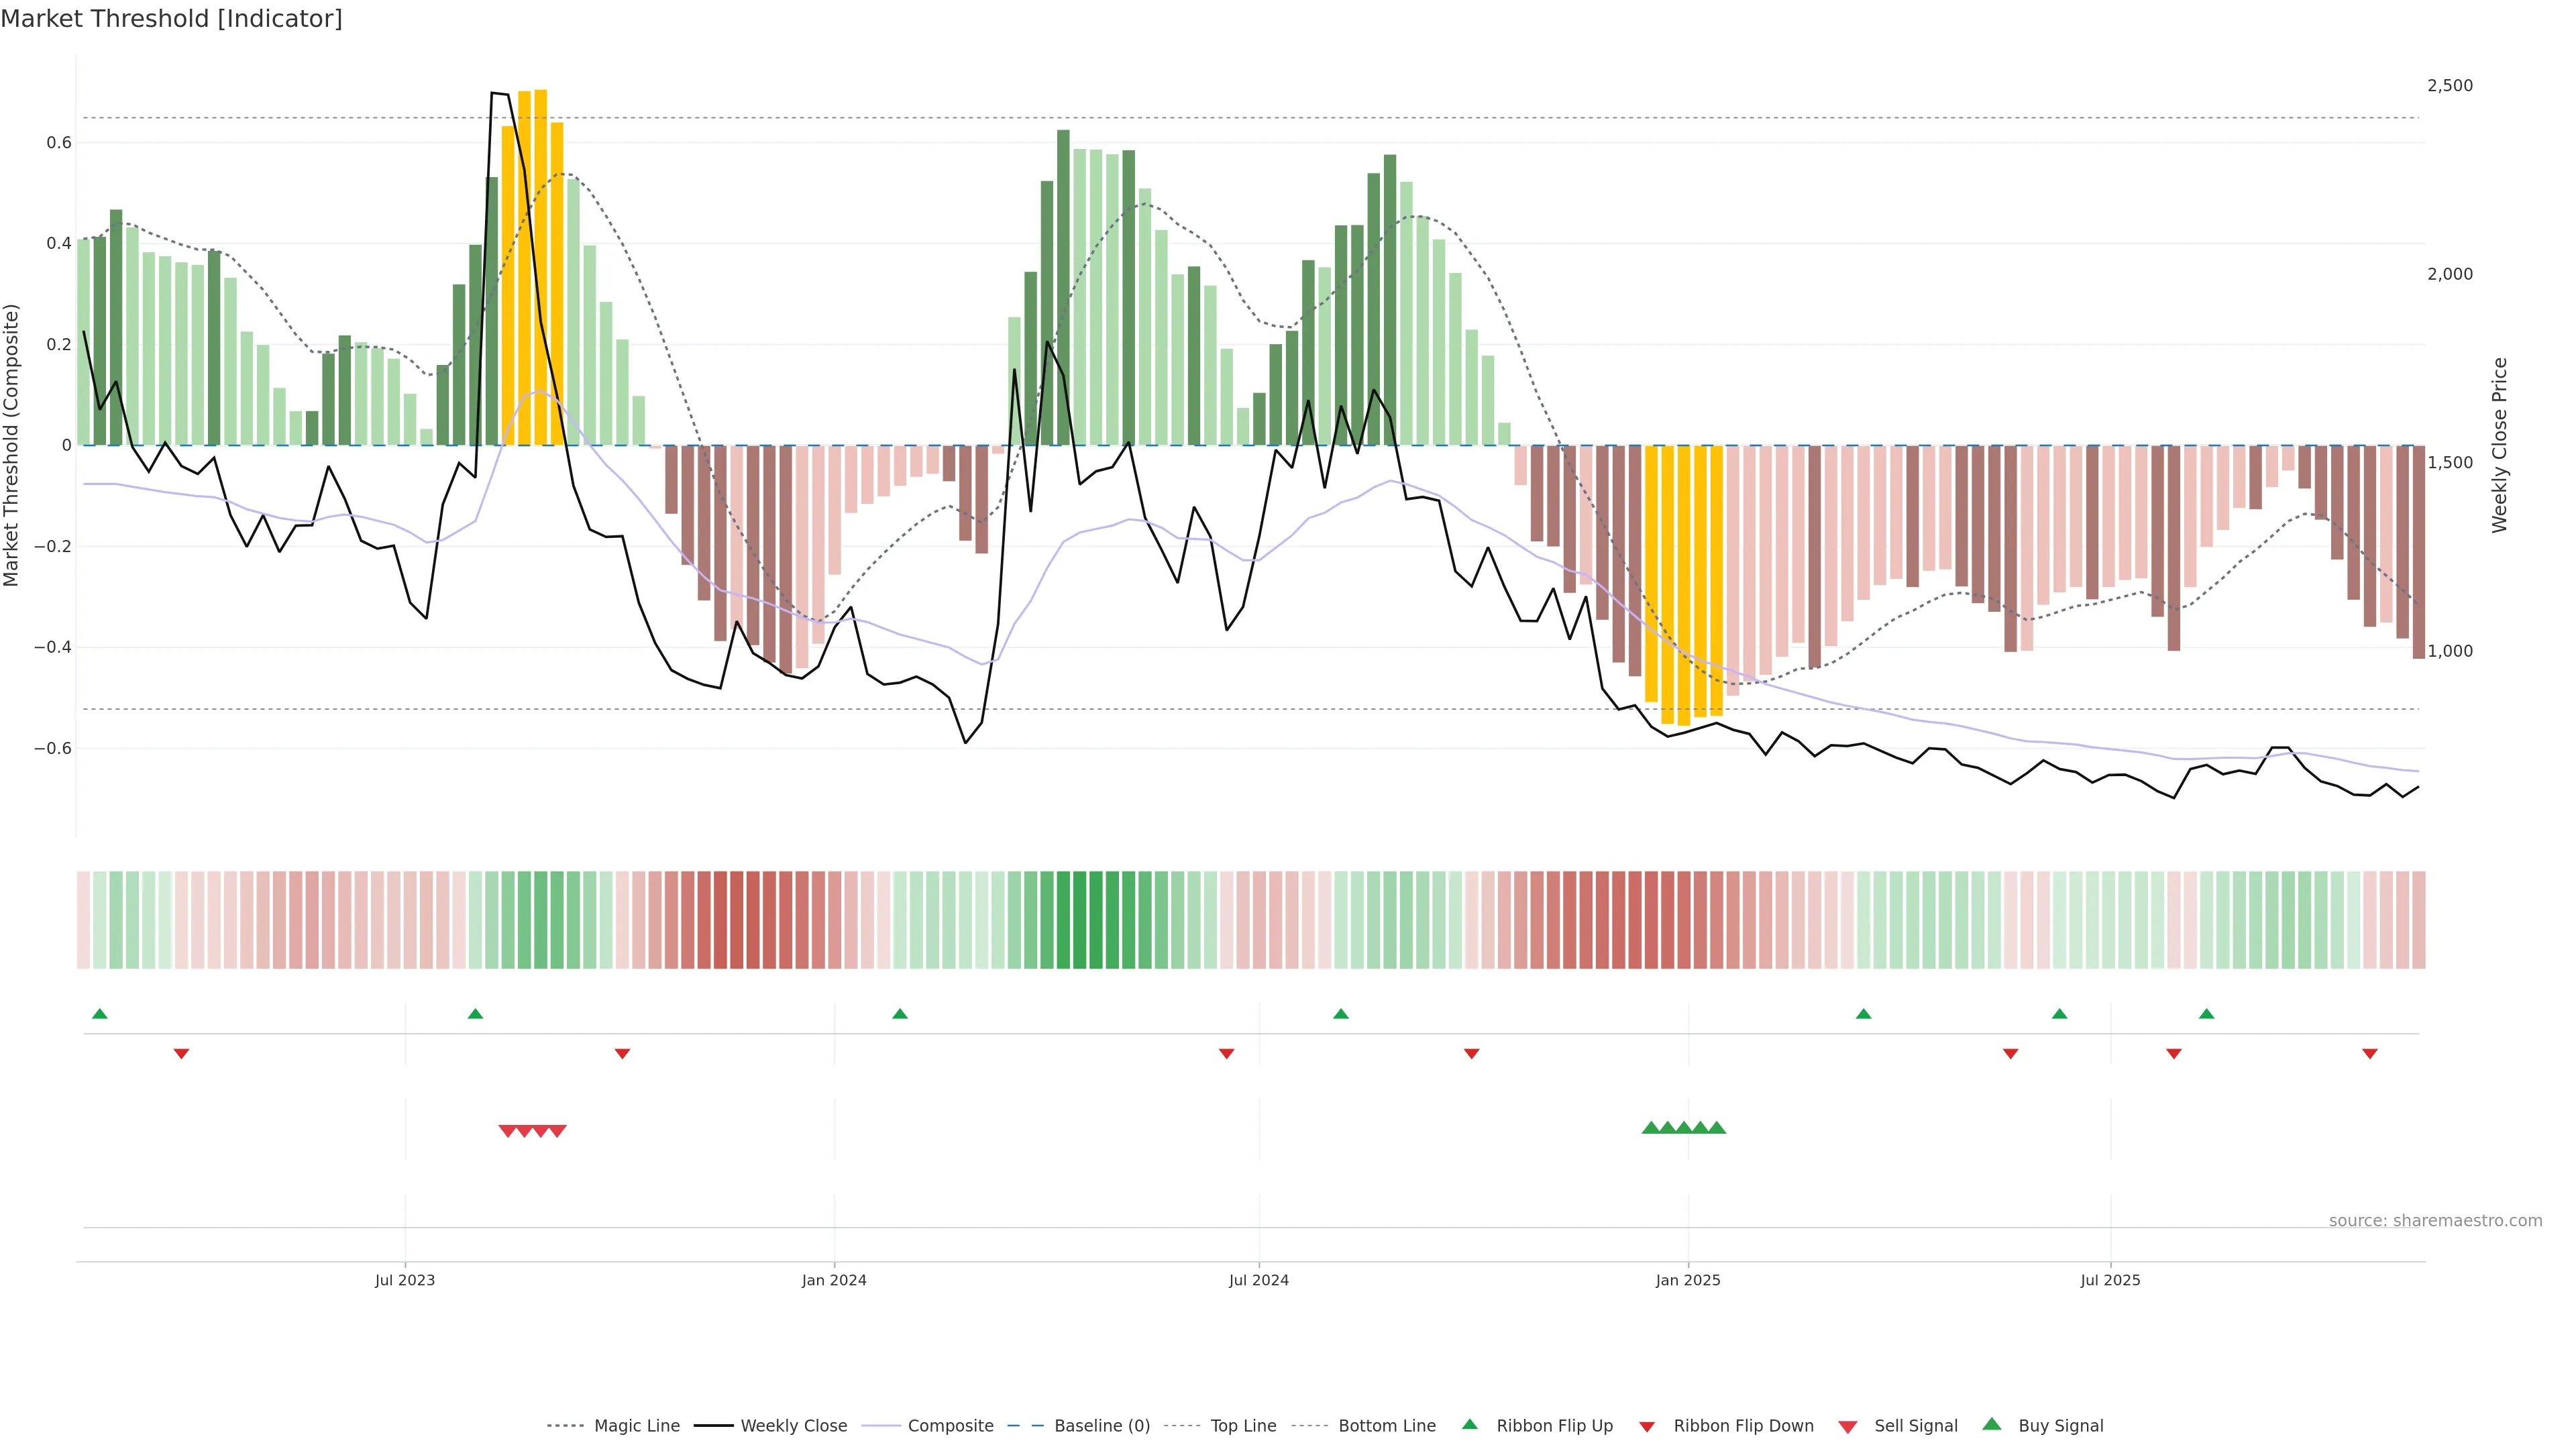
Task: Toggle Composite series in legend
Action: (950, 1426)
